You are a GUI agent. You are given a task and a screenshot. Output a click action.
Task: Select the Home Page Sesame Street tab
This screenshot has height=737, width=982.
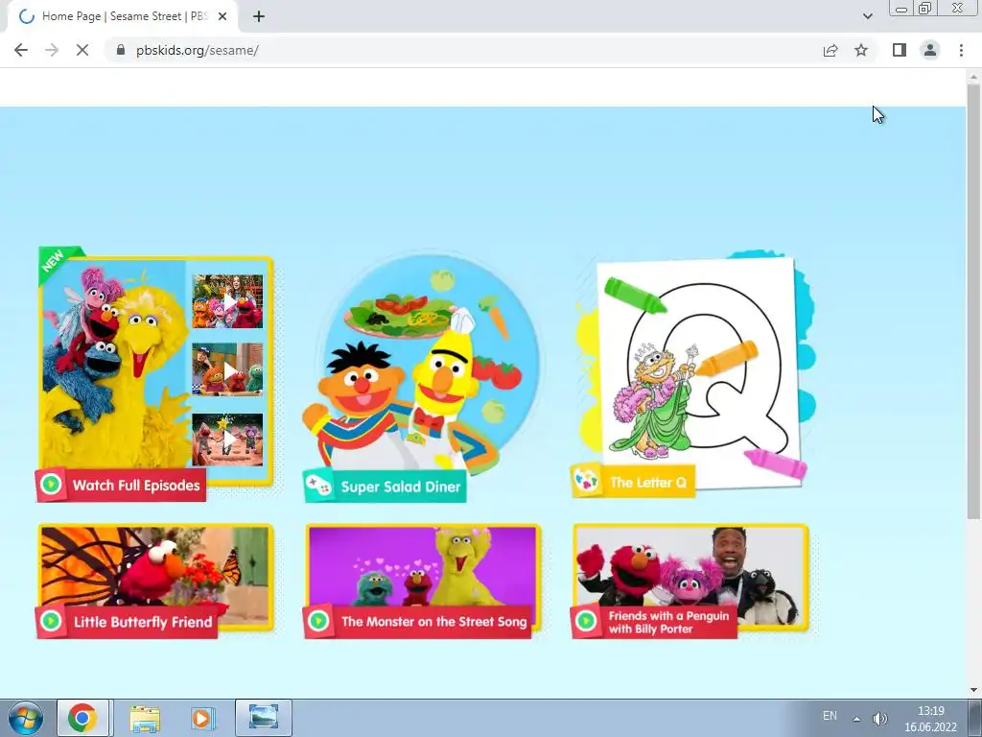click(x=123, y=16)
